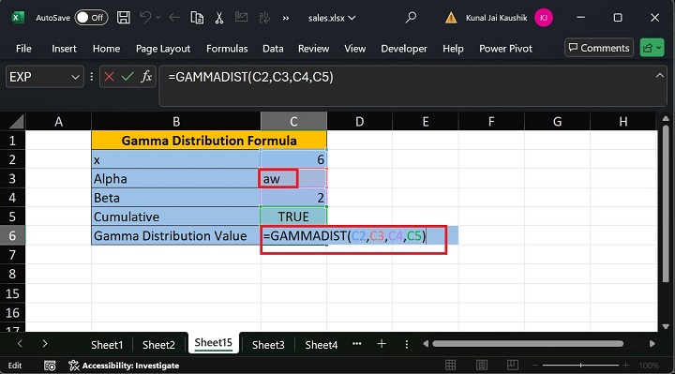Open the Help ribbon tab
This screenshot has width=675, height=374.
click(453, 49)
